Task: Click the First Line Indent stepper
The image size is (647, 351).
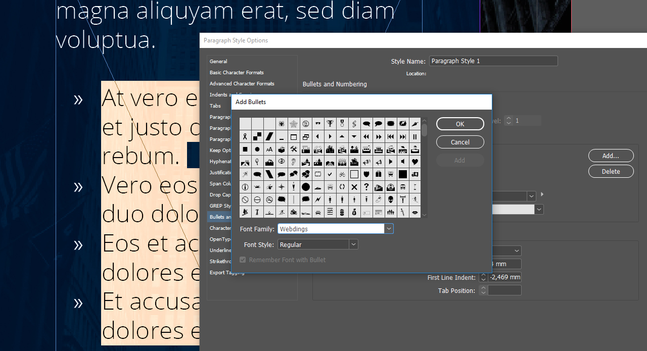Action: (x=483, y=277)
